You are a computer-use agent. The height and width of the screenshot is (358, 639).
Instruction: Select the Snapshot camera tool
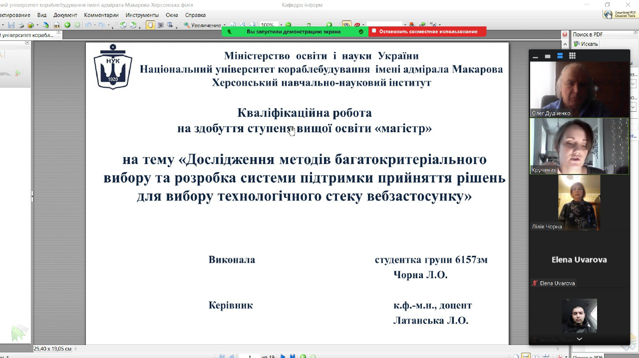(x=161, y=25)
